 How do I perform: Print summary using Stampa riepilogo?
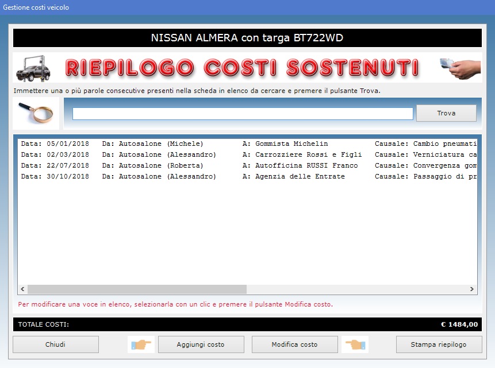[x=439, y=344]
